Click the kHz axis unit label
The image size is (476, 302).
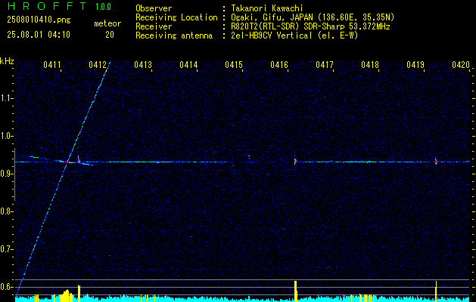tap(8, 61)
